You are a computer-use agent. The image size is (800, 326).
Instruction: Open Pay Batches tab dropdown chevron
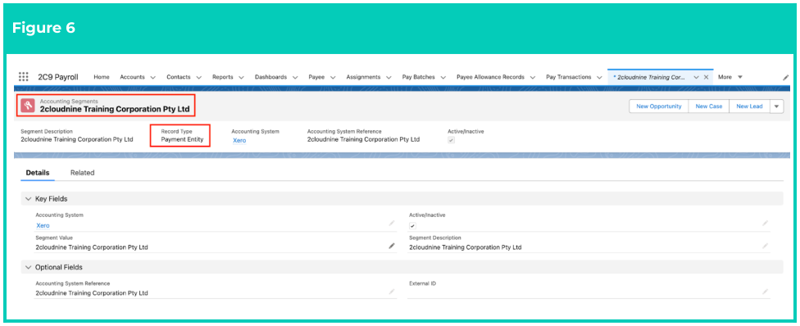(443, 78)
